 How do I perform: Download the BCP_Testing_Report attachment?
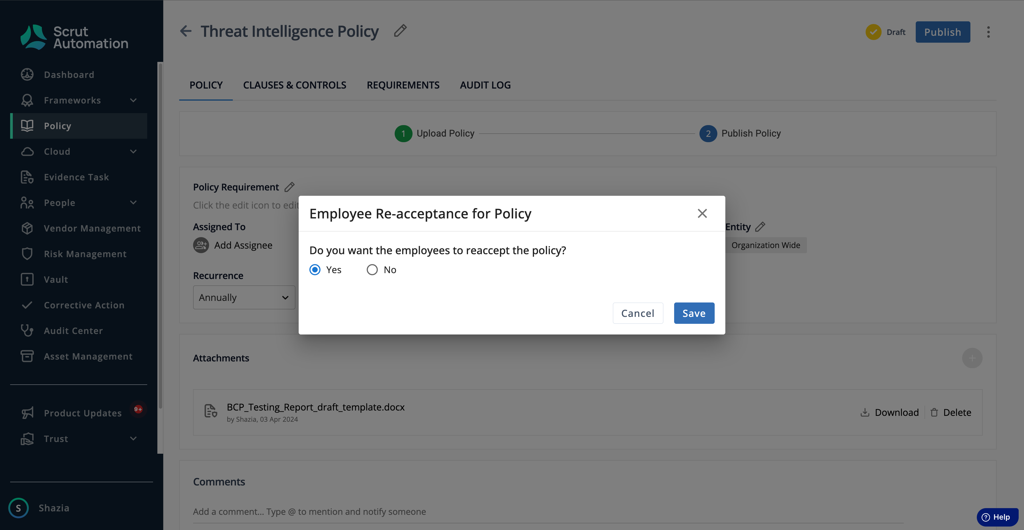tap(890, 412)
